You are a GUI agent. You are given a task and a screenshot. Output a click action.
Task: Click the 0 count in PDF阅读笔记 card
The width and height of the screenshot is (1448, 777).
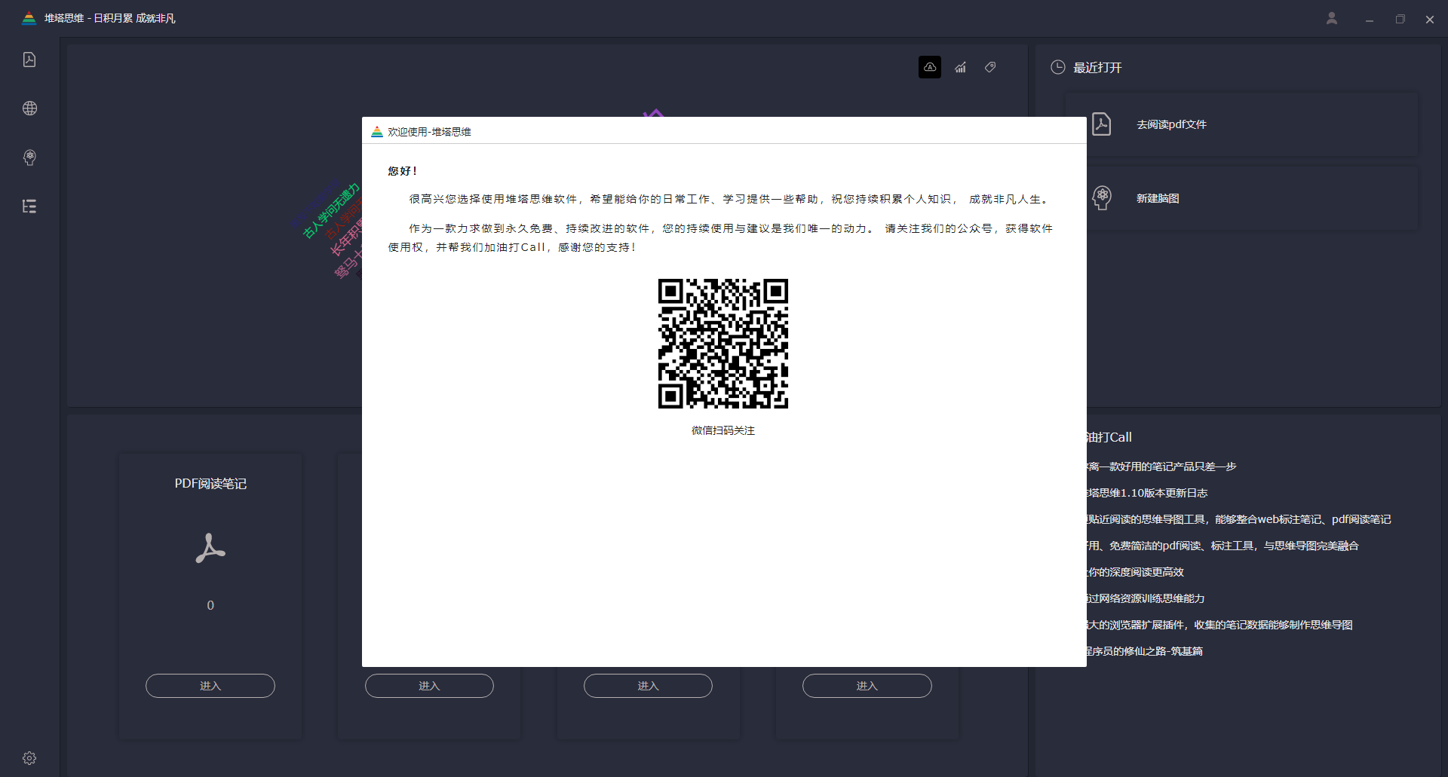coord(210,605)
